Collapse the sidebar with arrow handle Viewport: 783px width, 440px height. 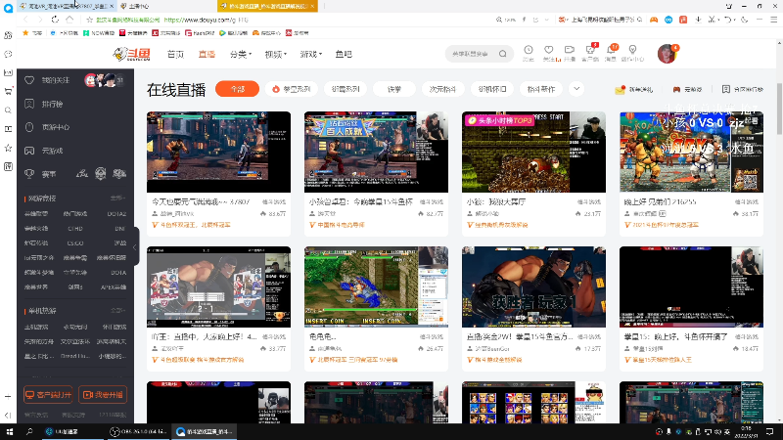(134, 247)
